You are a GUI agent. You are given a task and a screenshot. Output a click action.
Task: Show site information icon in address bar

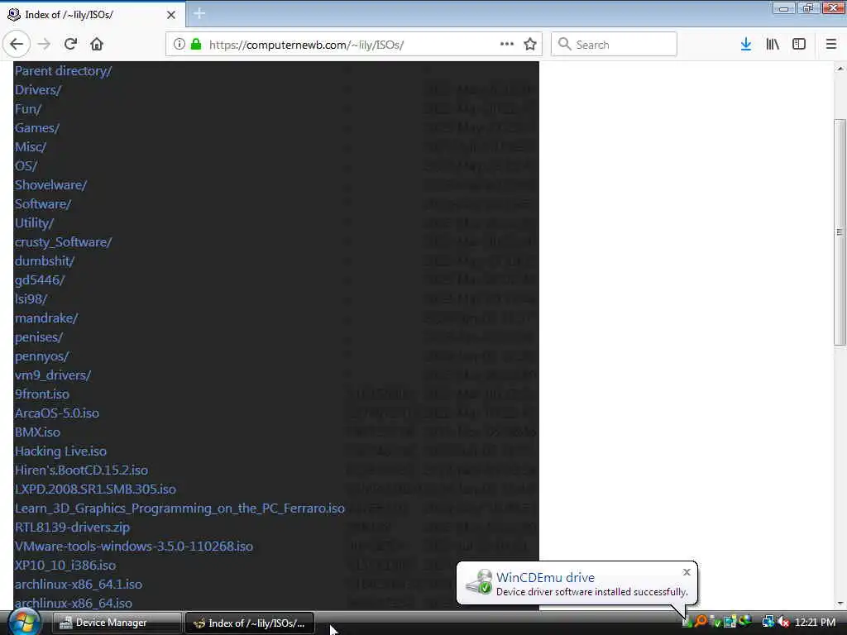click(179, 45)
